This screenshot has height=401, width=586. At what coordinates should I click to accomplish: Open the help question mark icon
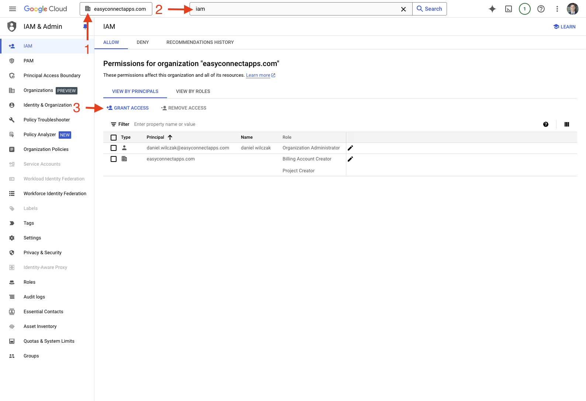coord(541,9)
